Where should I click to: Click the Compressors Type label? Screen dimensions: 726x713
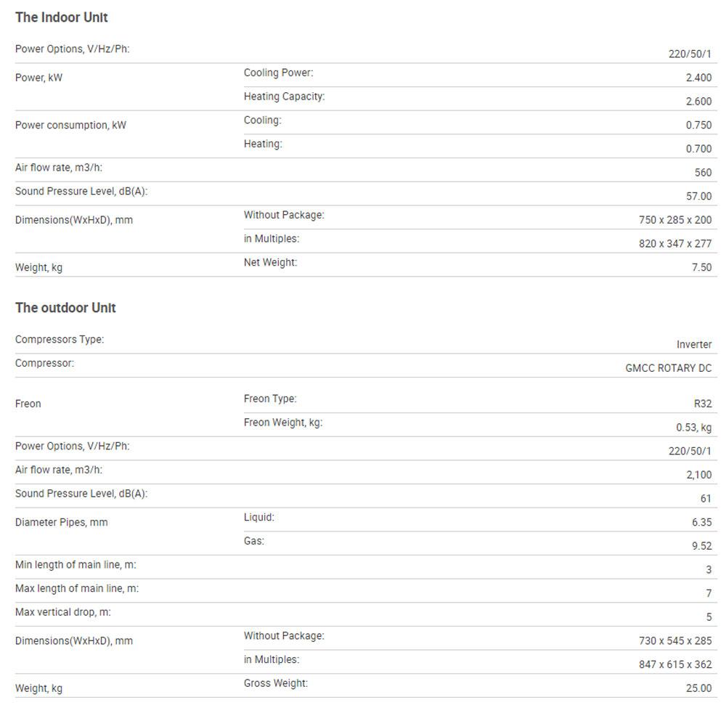[60, 339]
